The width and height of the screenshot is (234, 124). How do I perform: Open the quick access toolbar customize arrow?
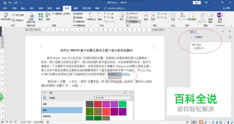pyautogui.click(x=21, y=3)
